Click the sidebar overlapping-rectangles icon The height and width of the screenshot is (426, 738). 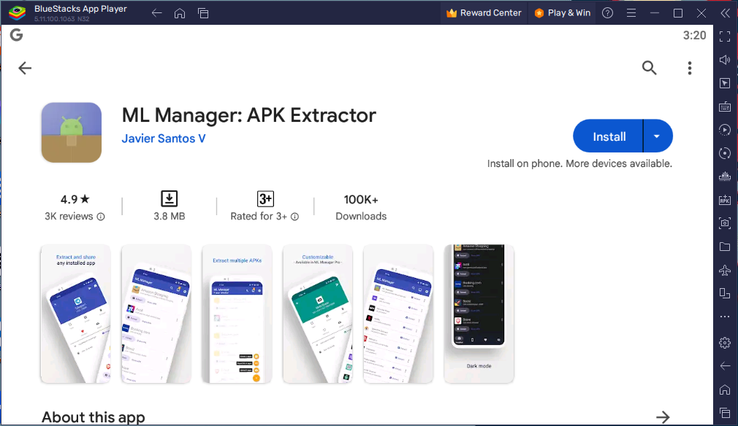click(725, 293)
